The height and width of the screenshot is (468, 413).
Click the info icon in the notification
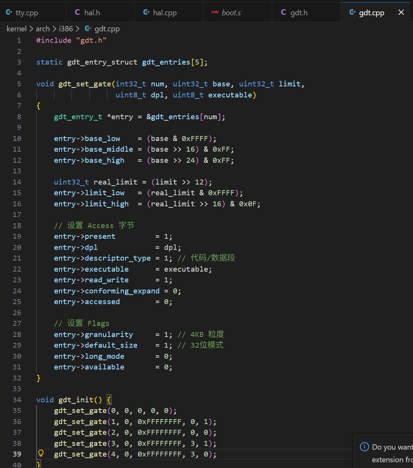[x=365, y=447]
